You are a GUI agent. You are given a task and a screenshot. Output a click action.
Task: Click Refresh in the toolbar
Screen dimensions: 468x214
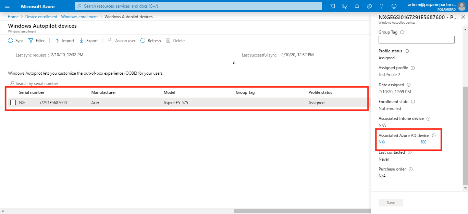tap(150, 41)
